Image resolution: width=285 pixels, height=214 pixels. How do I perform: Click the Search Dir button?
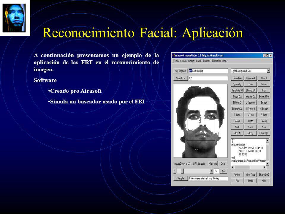180,78
